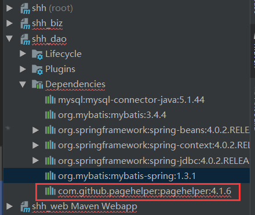Select com.github.pagehelper:pagehelper:4.1.6 entry

point(144,191)
